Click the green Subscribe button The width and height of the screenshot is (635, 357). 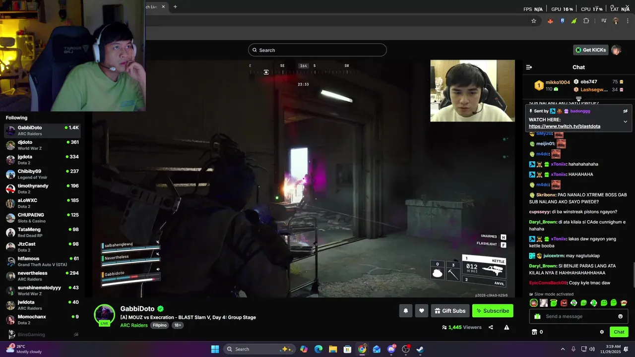493,311
